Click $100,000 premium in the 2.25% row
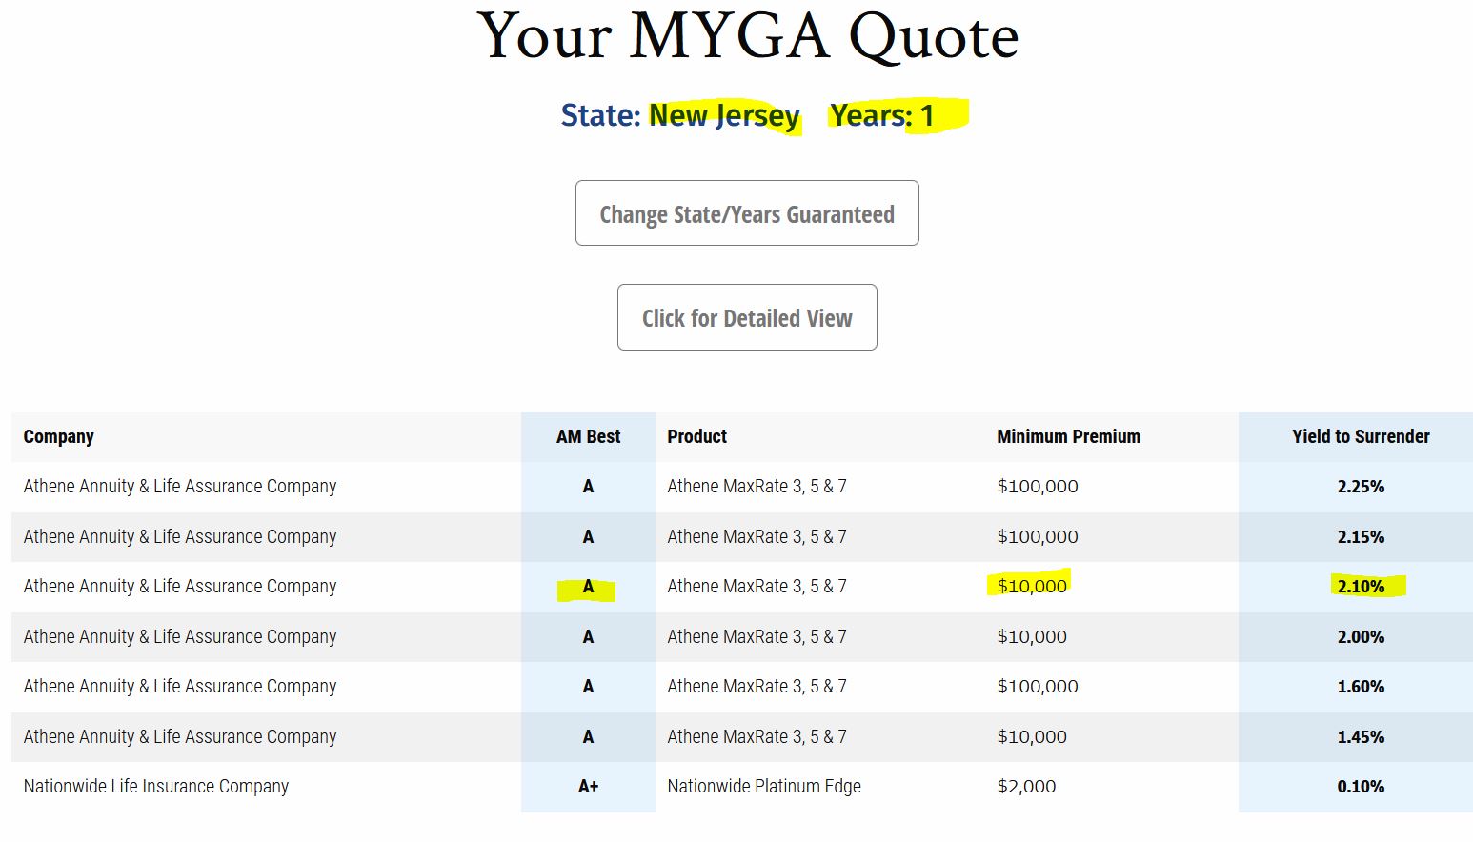 pyautogui.click(x=1038, y=487)
